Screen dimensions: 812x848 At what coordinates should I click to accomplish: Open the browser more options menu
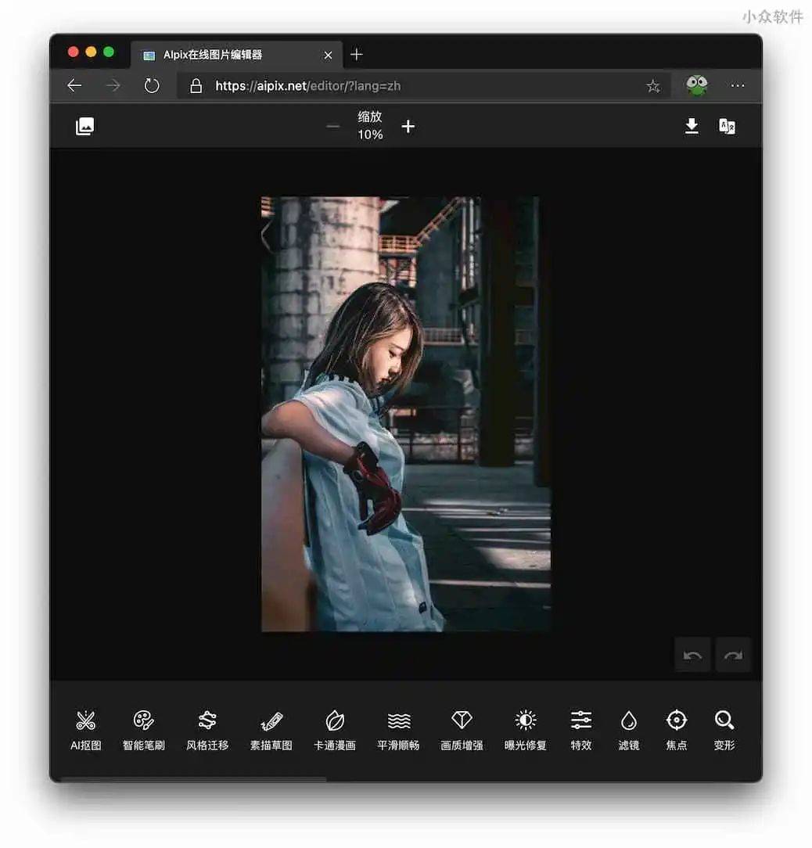[738, 85]
